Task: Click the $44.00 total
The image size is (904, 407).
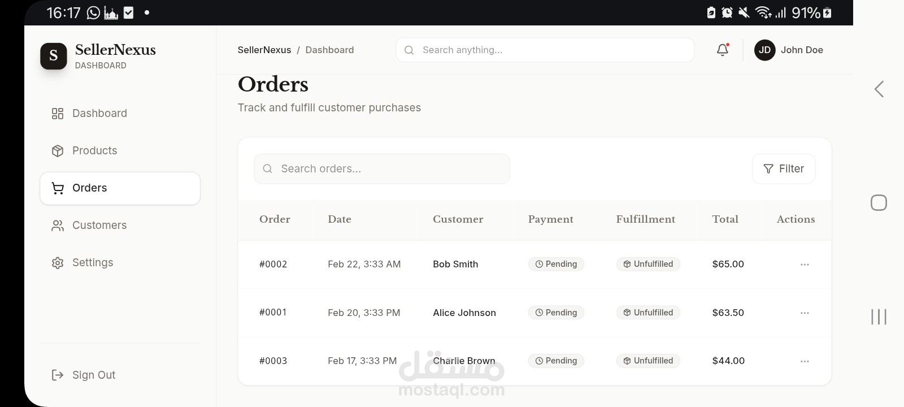Action: [x=728, y=361]
